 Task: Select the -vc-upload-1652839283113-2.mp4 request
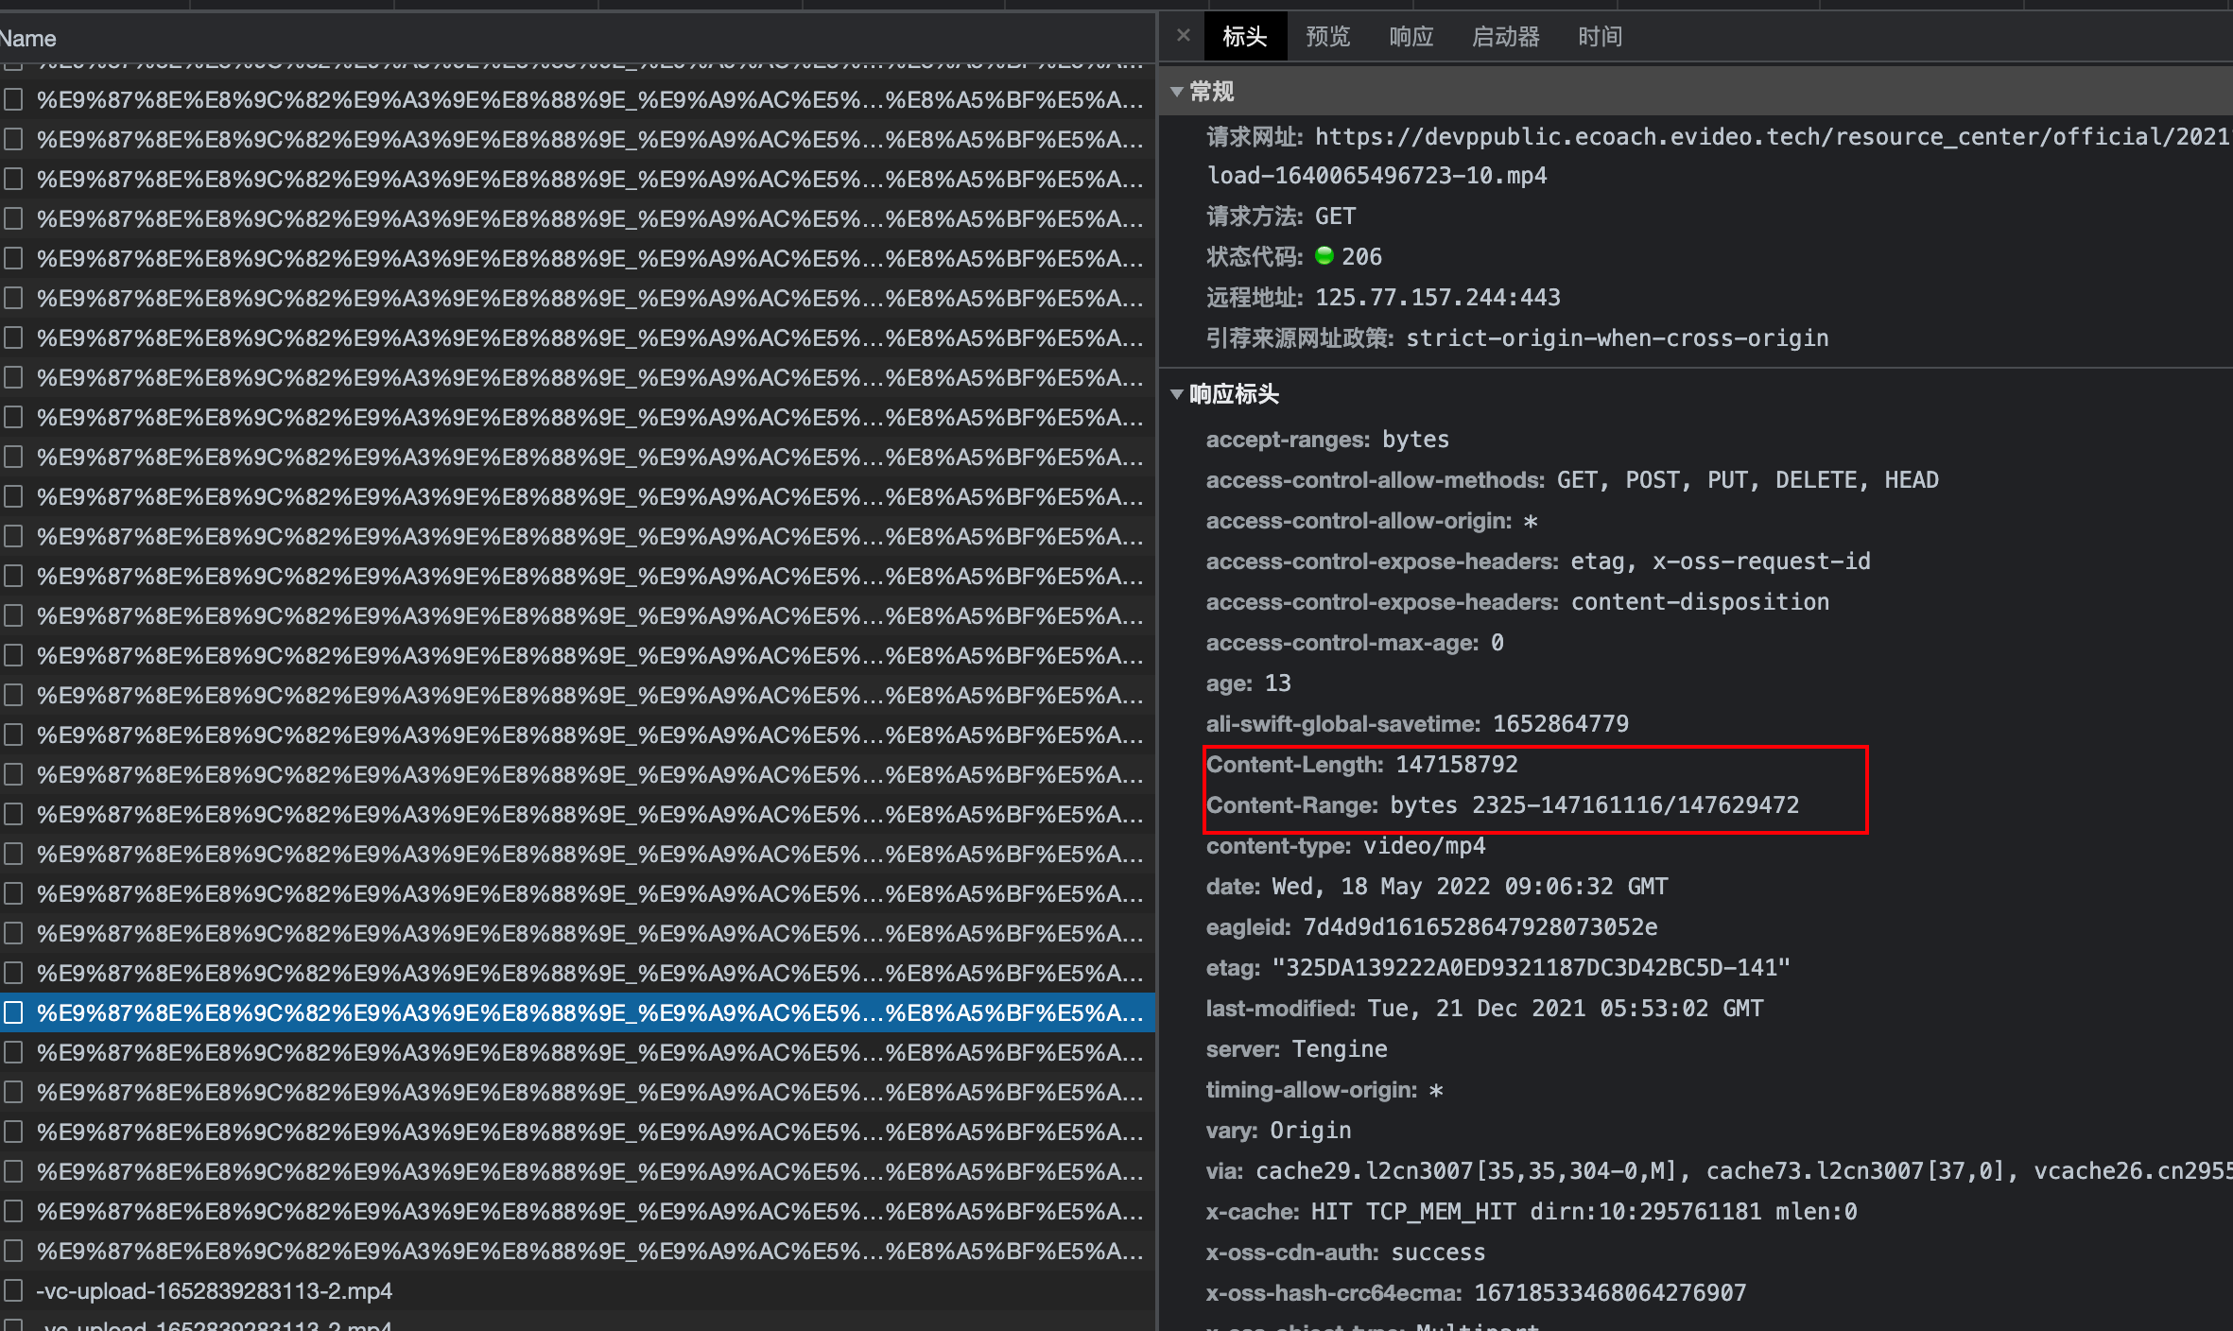[215, 1291]
